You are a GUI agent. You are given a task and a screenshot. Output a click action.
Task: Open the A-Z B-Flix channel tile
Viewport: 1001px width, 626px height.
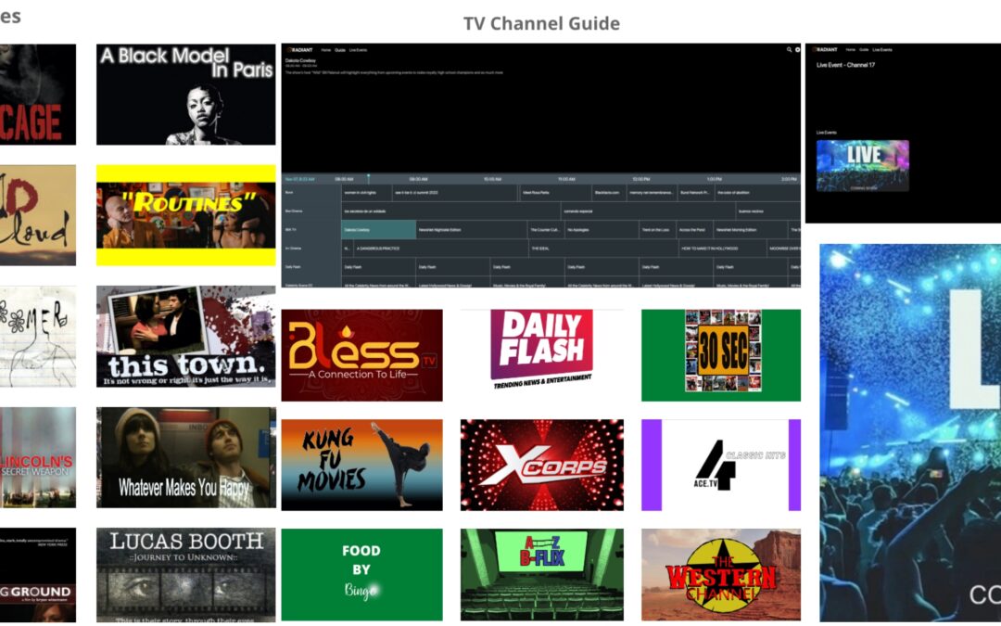(x=542, y=574)
